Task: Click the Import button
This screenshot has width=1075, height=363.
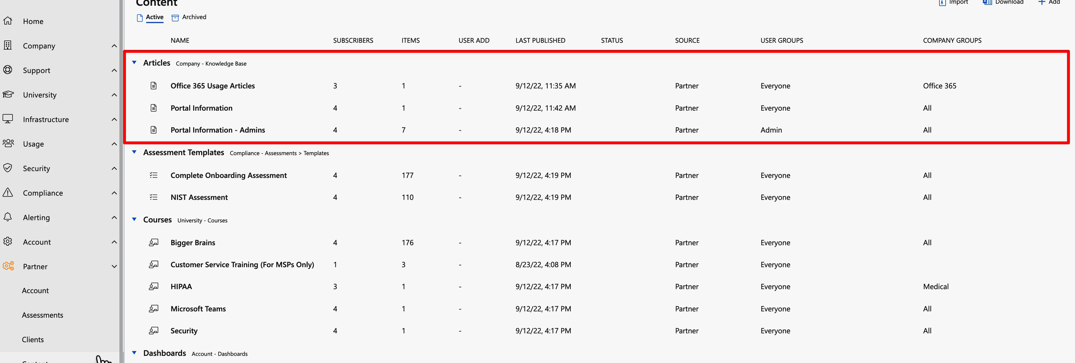Action: 953,2
